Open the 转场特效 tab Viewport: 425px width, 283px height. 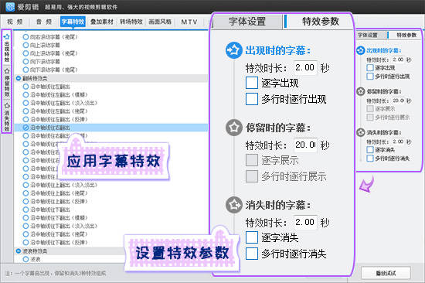tap(131, 22)
